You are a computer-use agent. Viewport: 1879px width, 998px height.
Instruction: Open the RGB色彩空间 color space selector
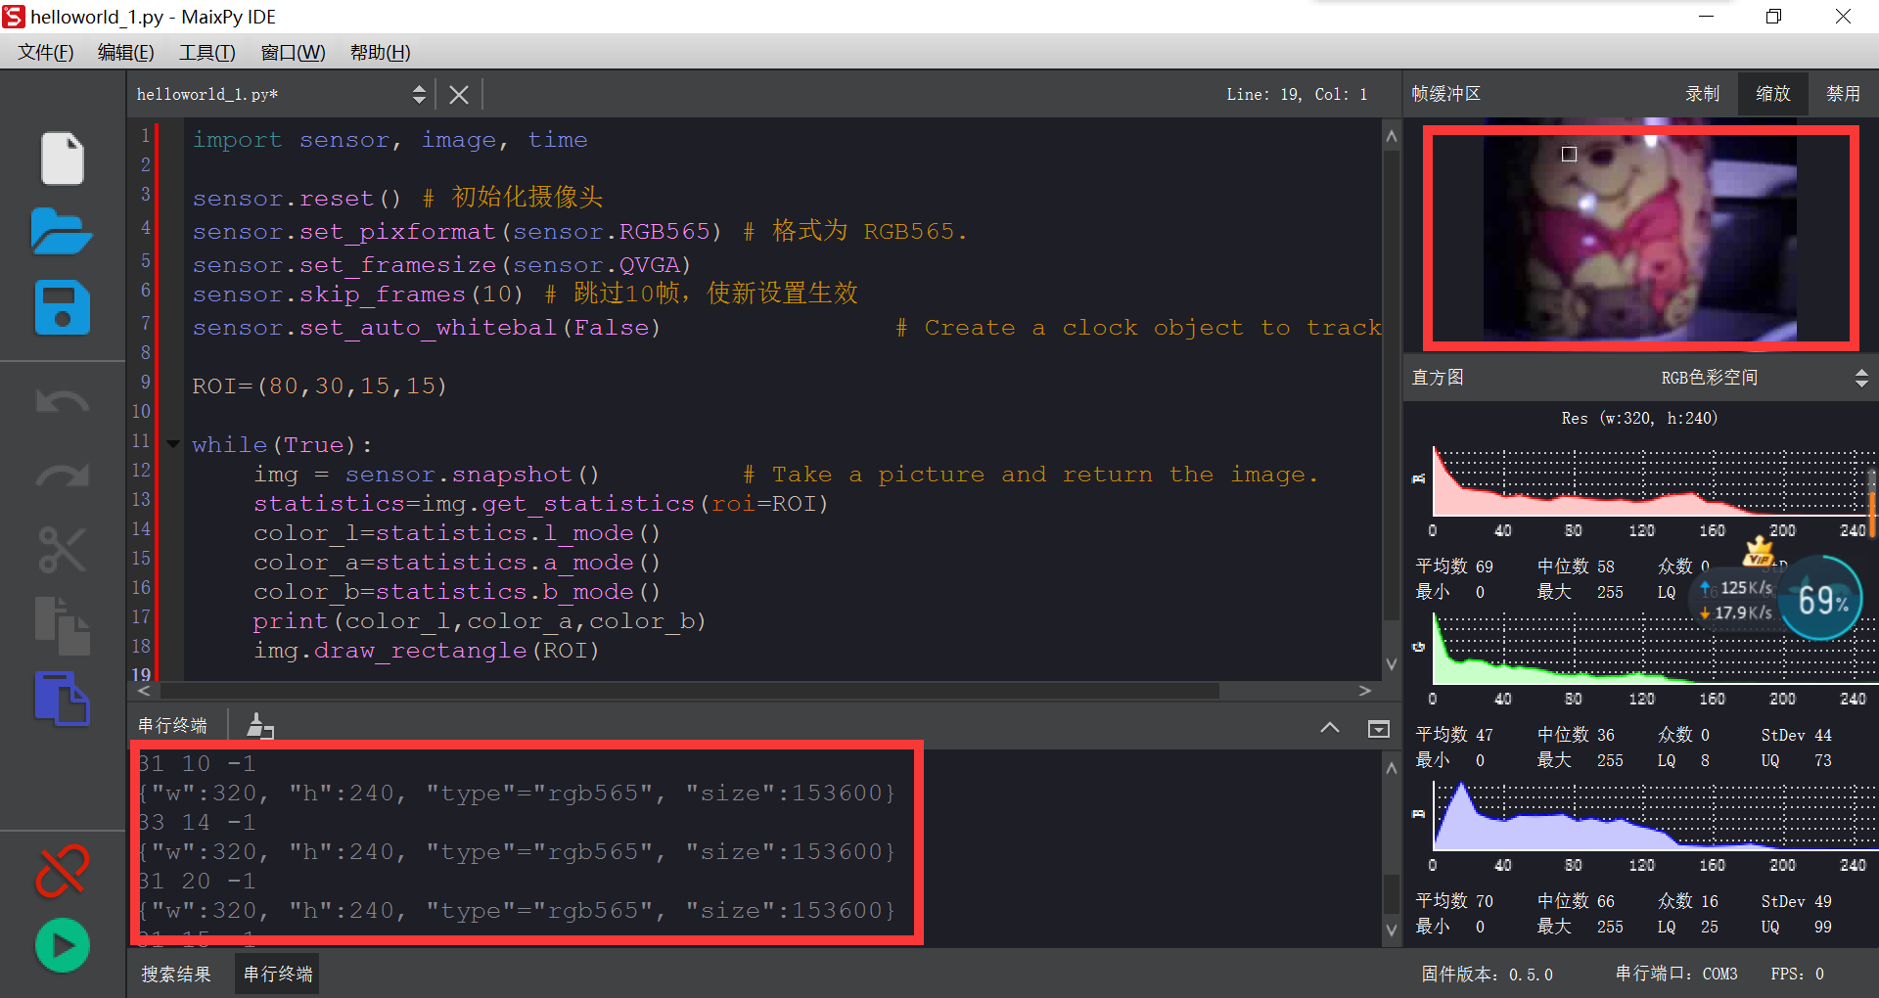pyautogui.click(x=1709, y=377)
